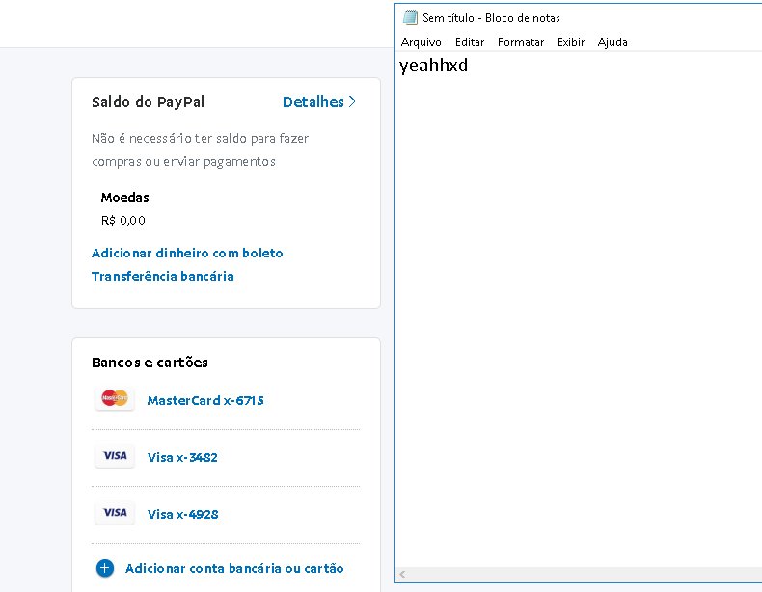Image resolution: width=762 pixels, height=592 pixels.
Task: Click the Moedas label
Action: pos(124,197)
